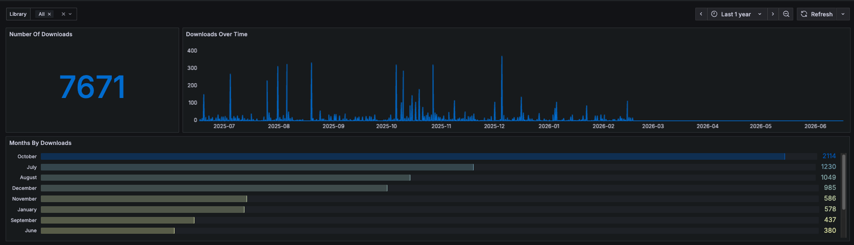Click the 2025-12 spike in chart
854x245 pixels.
(x=502, y=87)
